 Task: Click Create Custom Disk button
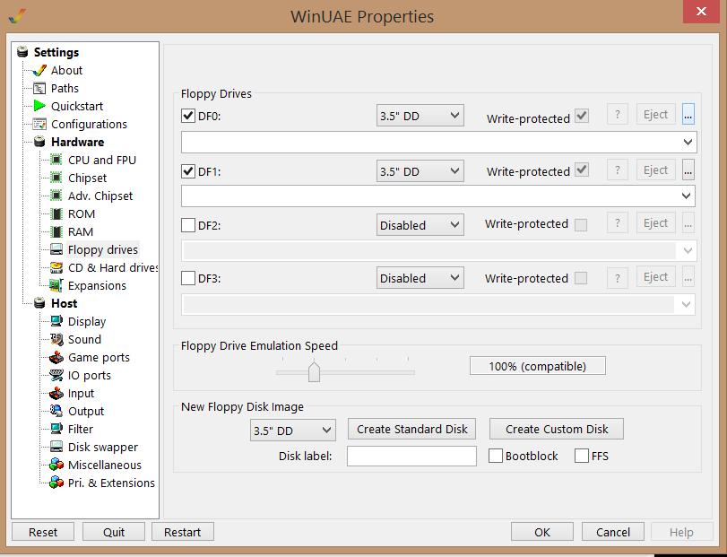coord(557,429)
